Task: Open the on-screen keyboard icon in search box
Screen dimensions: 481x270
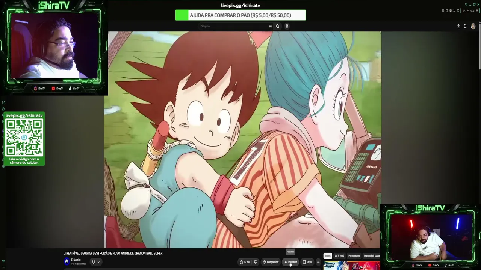Action: pos(270,26)
